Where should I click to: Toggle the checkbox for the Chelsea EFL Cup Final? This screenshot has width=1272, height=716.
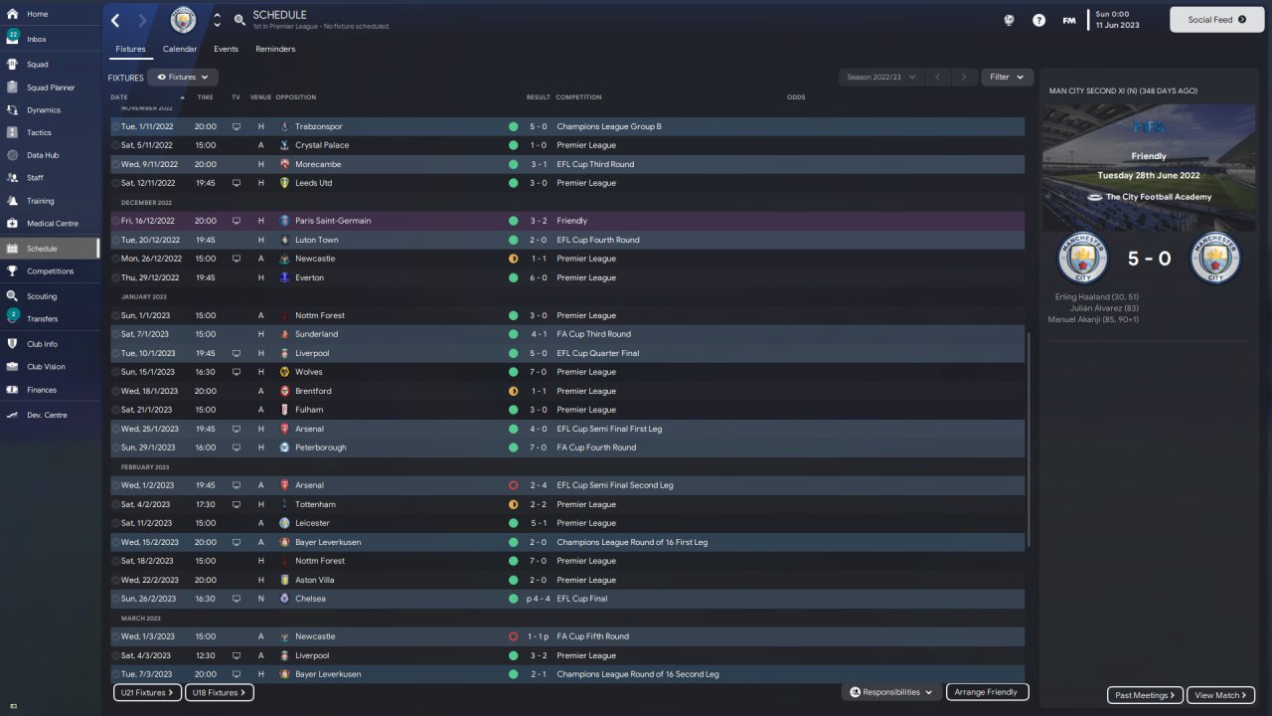(115, 599)
